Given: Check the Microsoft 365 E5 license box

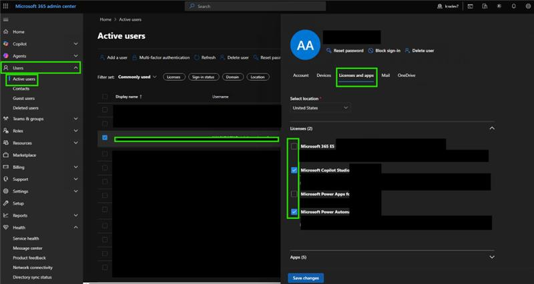Looking at the screenshot, I should (294, 146).
